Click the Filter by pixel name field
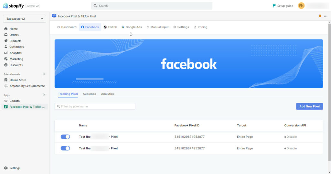This screenshot has height=174, width=331. [95, 106]
